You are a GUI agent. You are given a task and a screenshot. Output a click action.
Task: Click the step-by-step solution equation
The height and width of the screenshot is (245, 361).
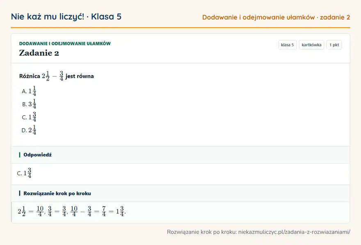pyautogui.click(x=72, y=211)
